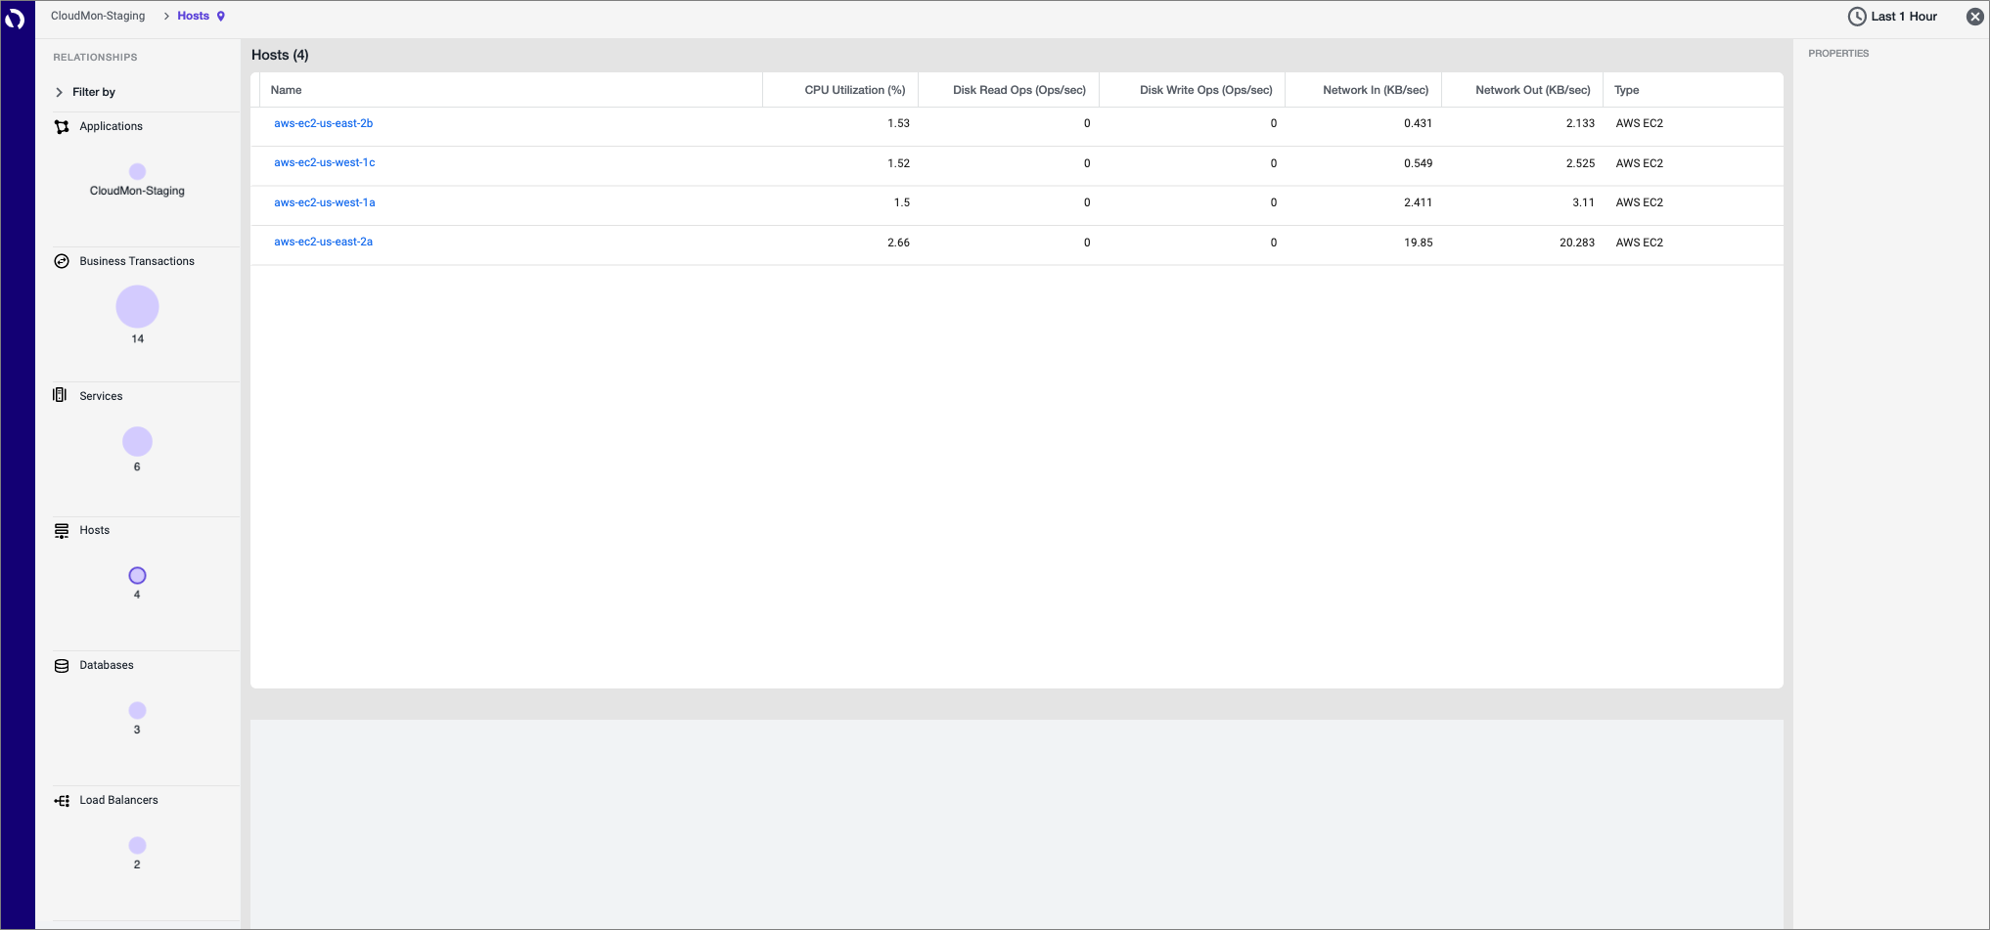
Task: Click the Services panel icon
Action: pos(60,395)
